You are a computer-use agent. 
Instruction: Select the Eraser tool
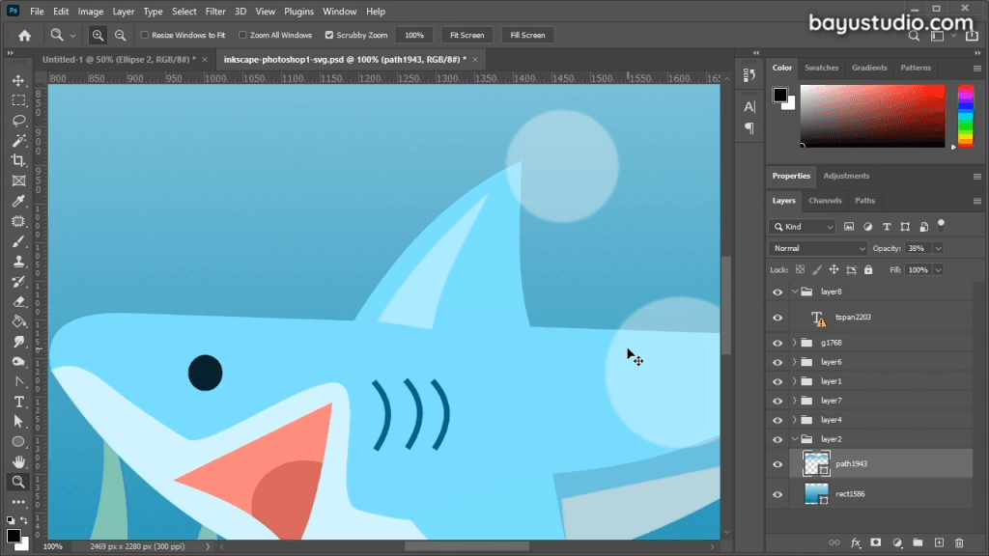click(18, 302)
